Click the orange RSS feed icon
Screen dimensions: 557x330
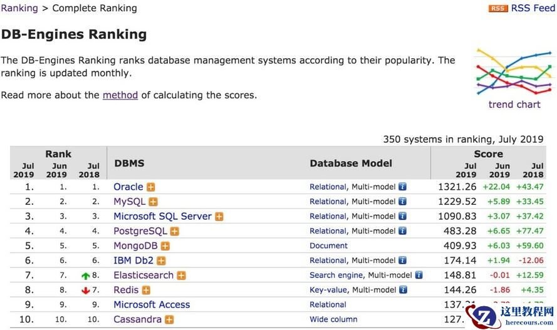coord(498,8)
